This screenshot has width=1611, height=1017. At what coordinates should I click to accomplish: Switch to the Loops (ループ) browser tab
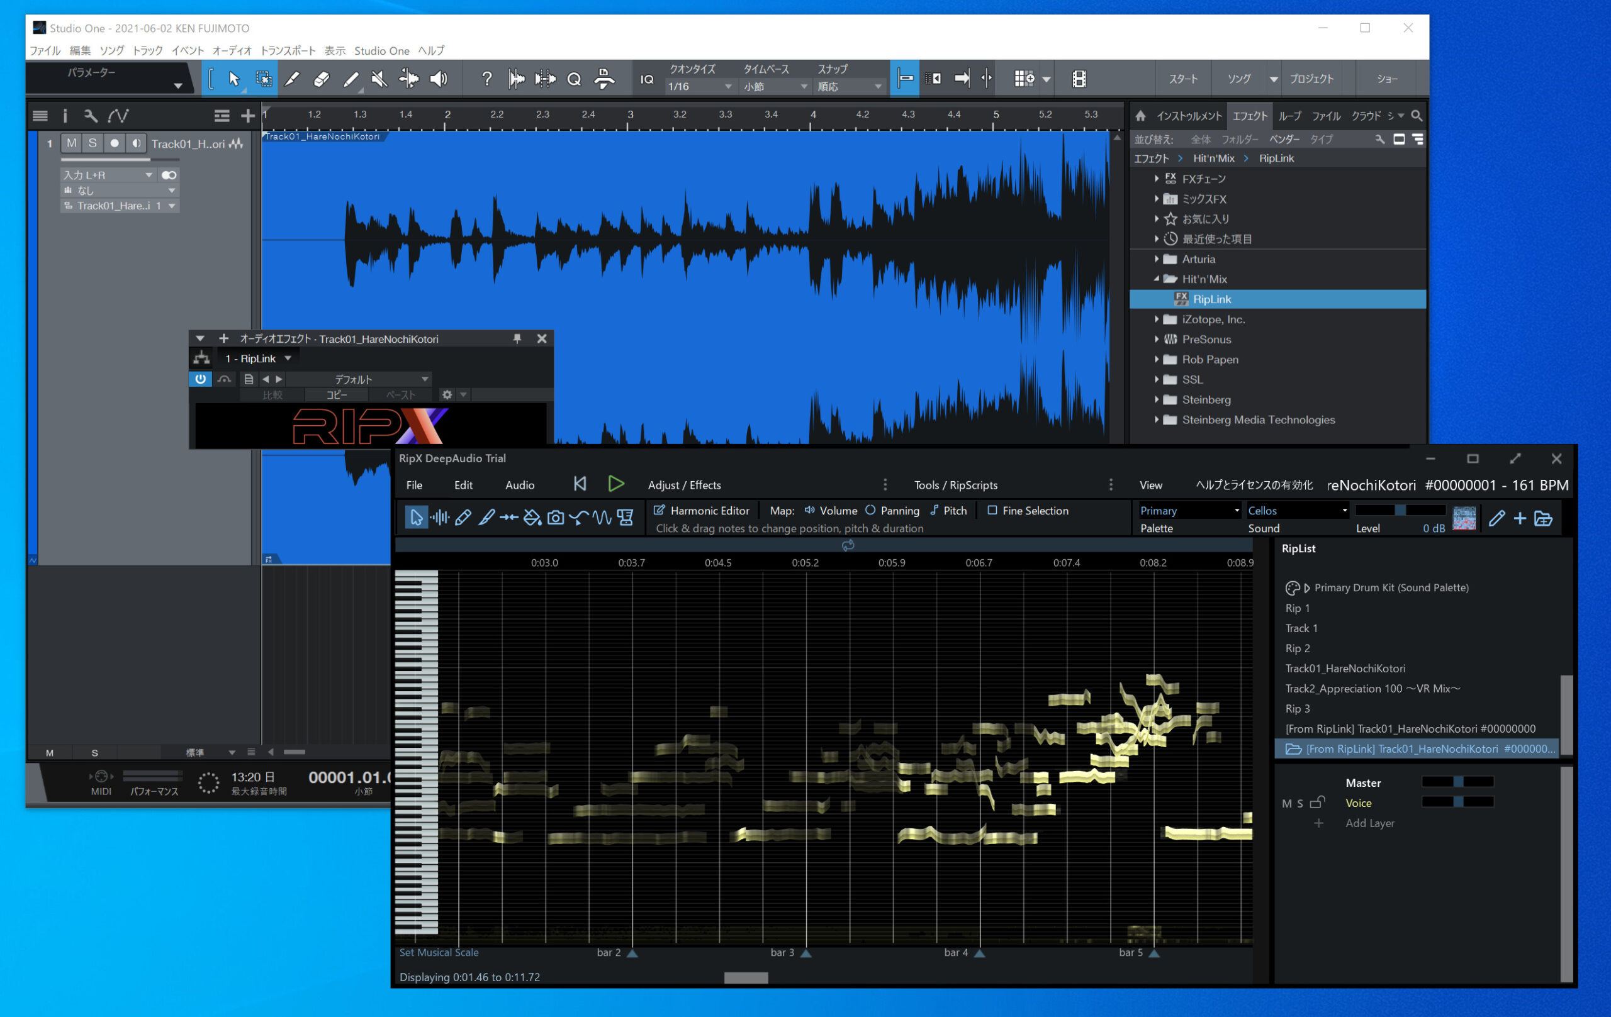[1290, 116]
